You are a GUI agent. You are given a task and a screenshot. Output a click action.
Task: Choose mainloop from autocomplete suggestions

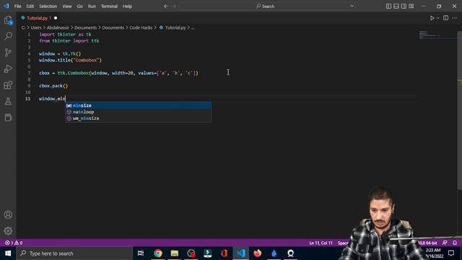pyautogui.click(x=138, y=112)
